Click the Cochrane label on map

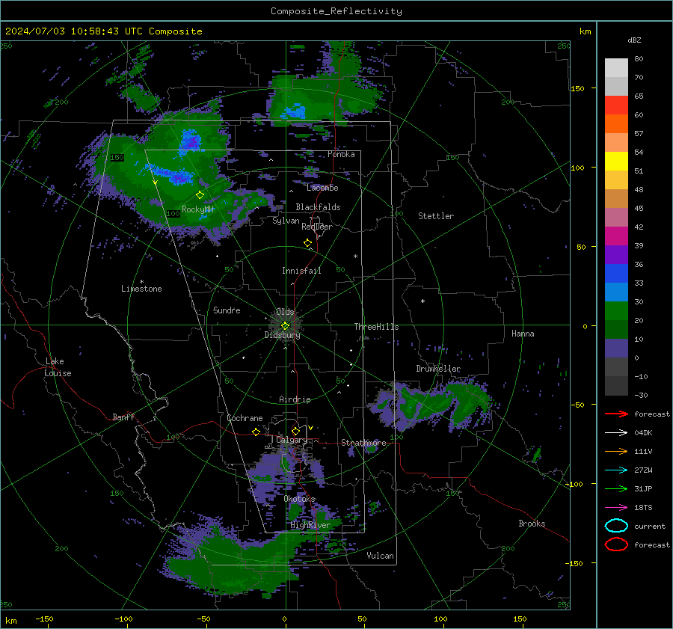245,418
